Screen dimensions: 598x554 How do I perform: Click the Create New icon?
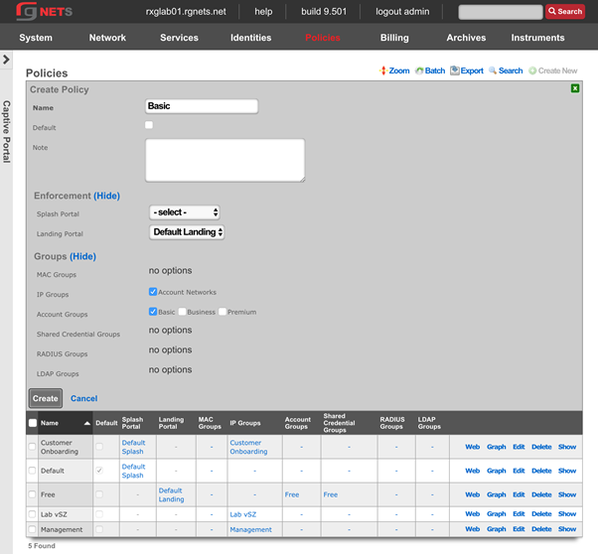click(532, 71)
